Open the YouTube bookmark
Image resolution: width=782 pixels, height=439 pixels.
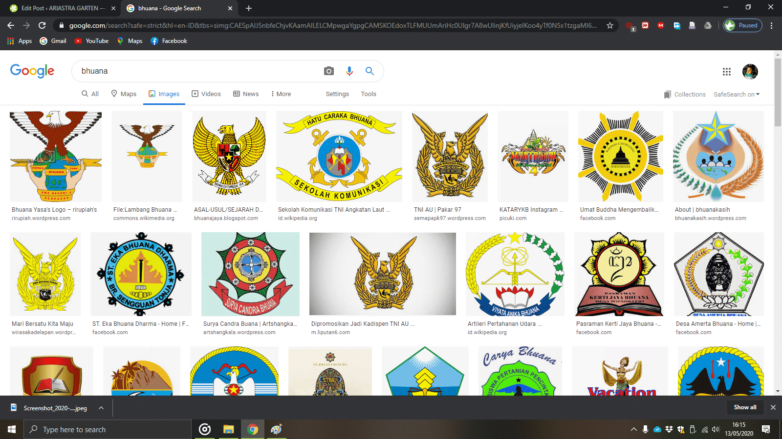(x=91, y=41)
